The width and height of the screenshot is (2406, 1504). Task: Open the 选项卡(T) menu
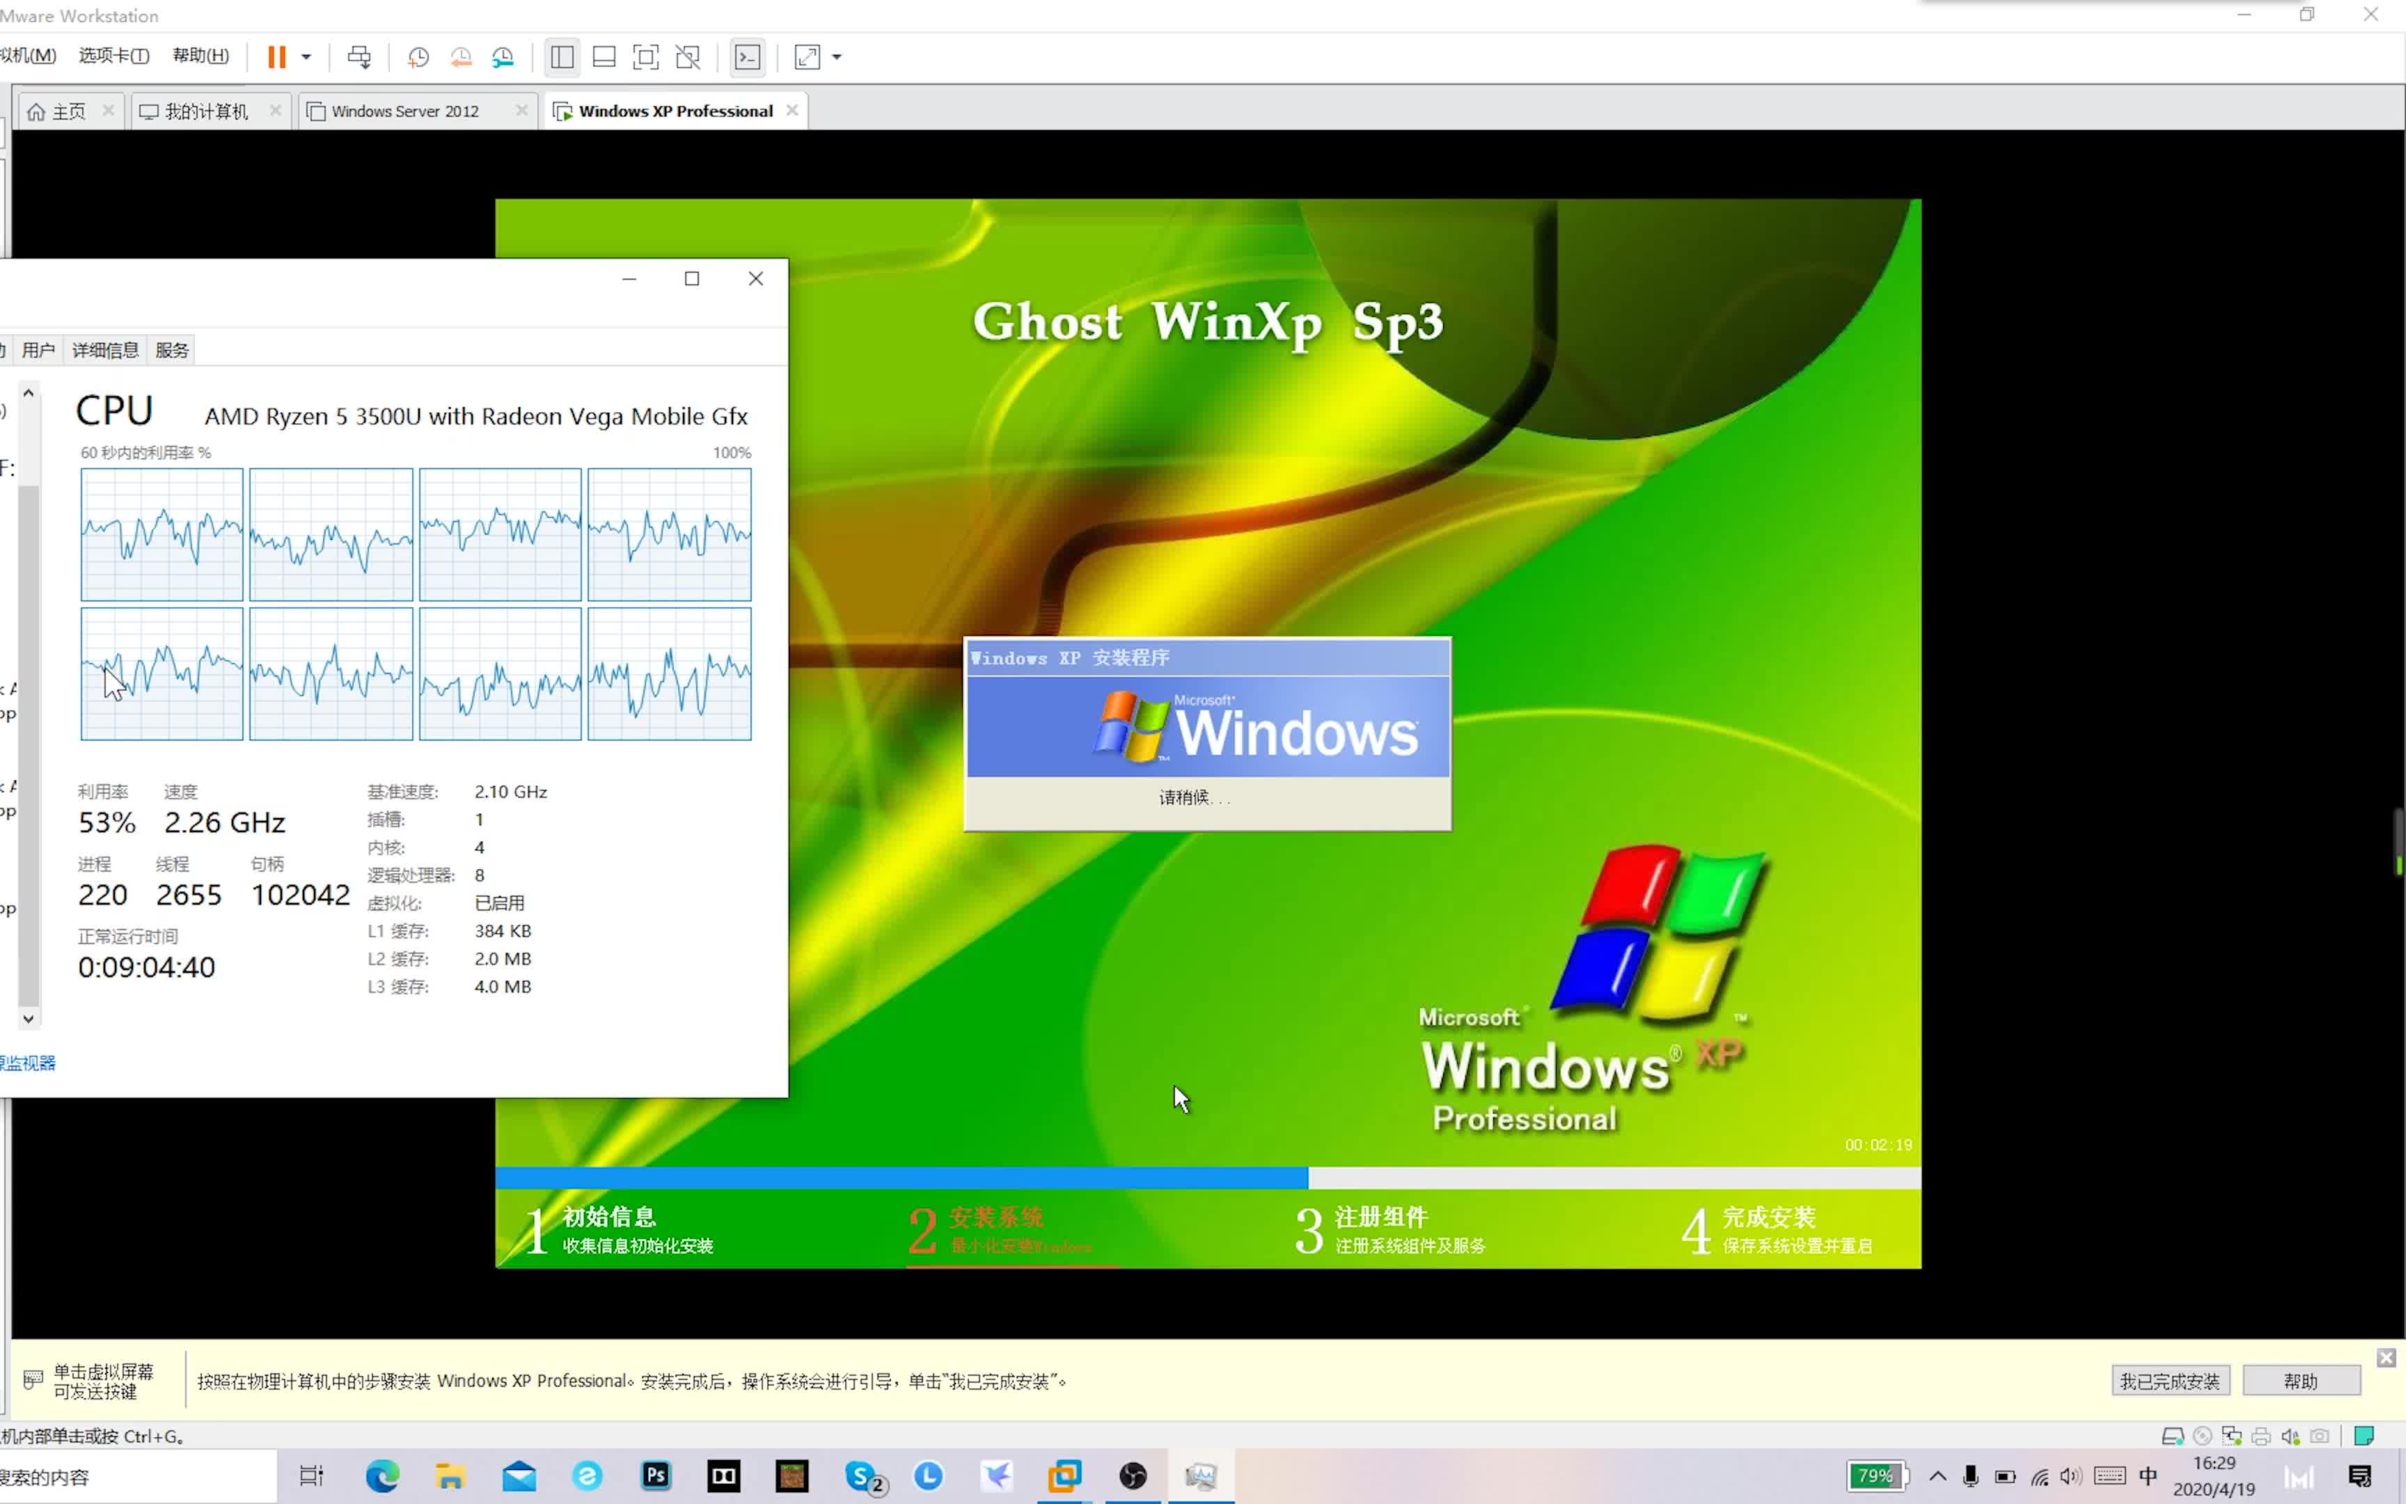click(x=114, y=56)
